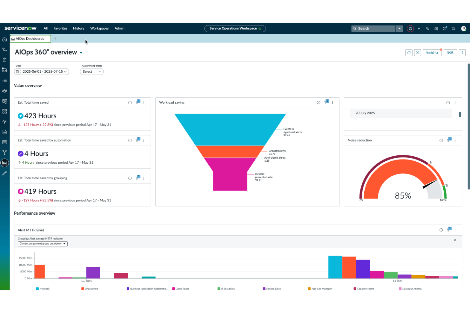This screenshot has width=470, height=313.
Task: Toggle the Capacity Mgmt legend item
Action: click(x=364, y=289)
